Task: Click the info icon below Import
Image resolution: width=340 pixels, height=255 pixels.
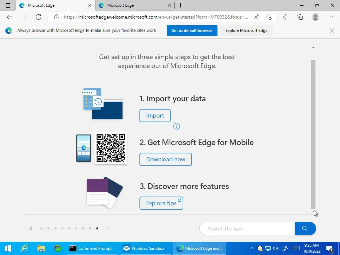Action: tap(177, 126)
